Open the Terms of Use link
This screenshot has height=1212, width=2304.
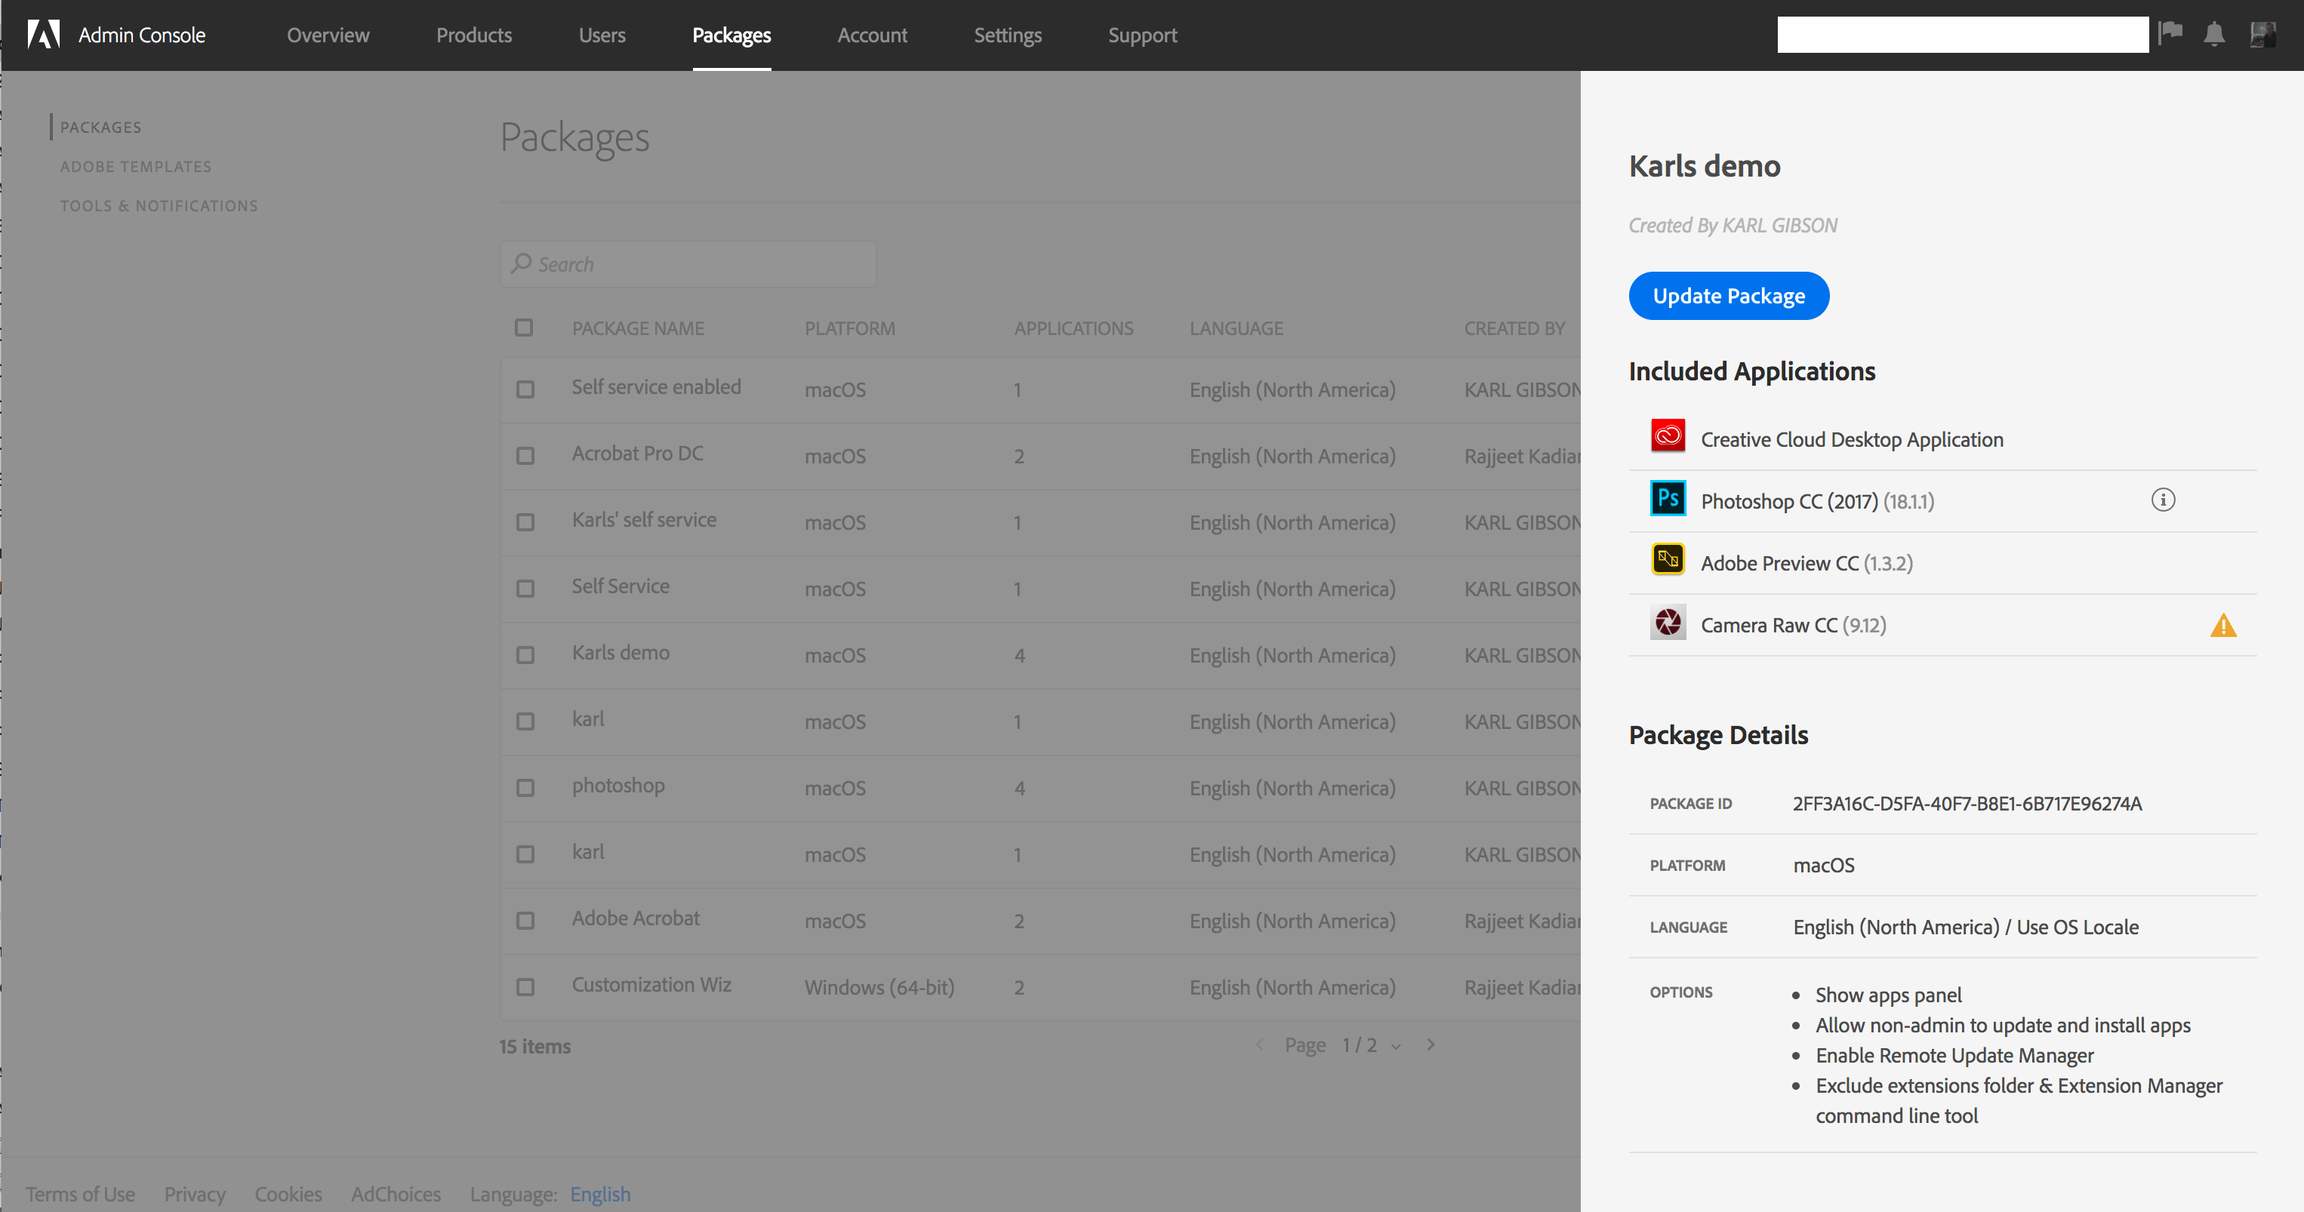tap(81, 1194)
